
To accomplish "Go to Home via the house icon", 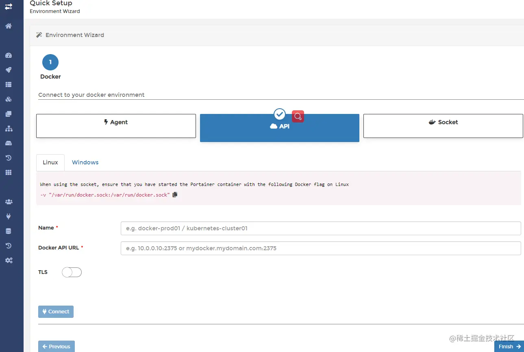I will click(x=9, y=26).
